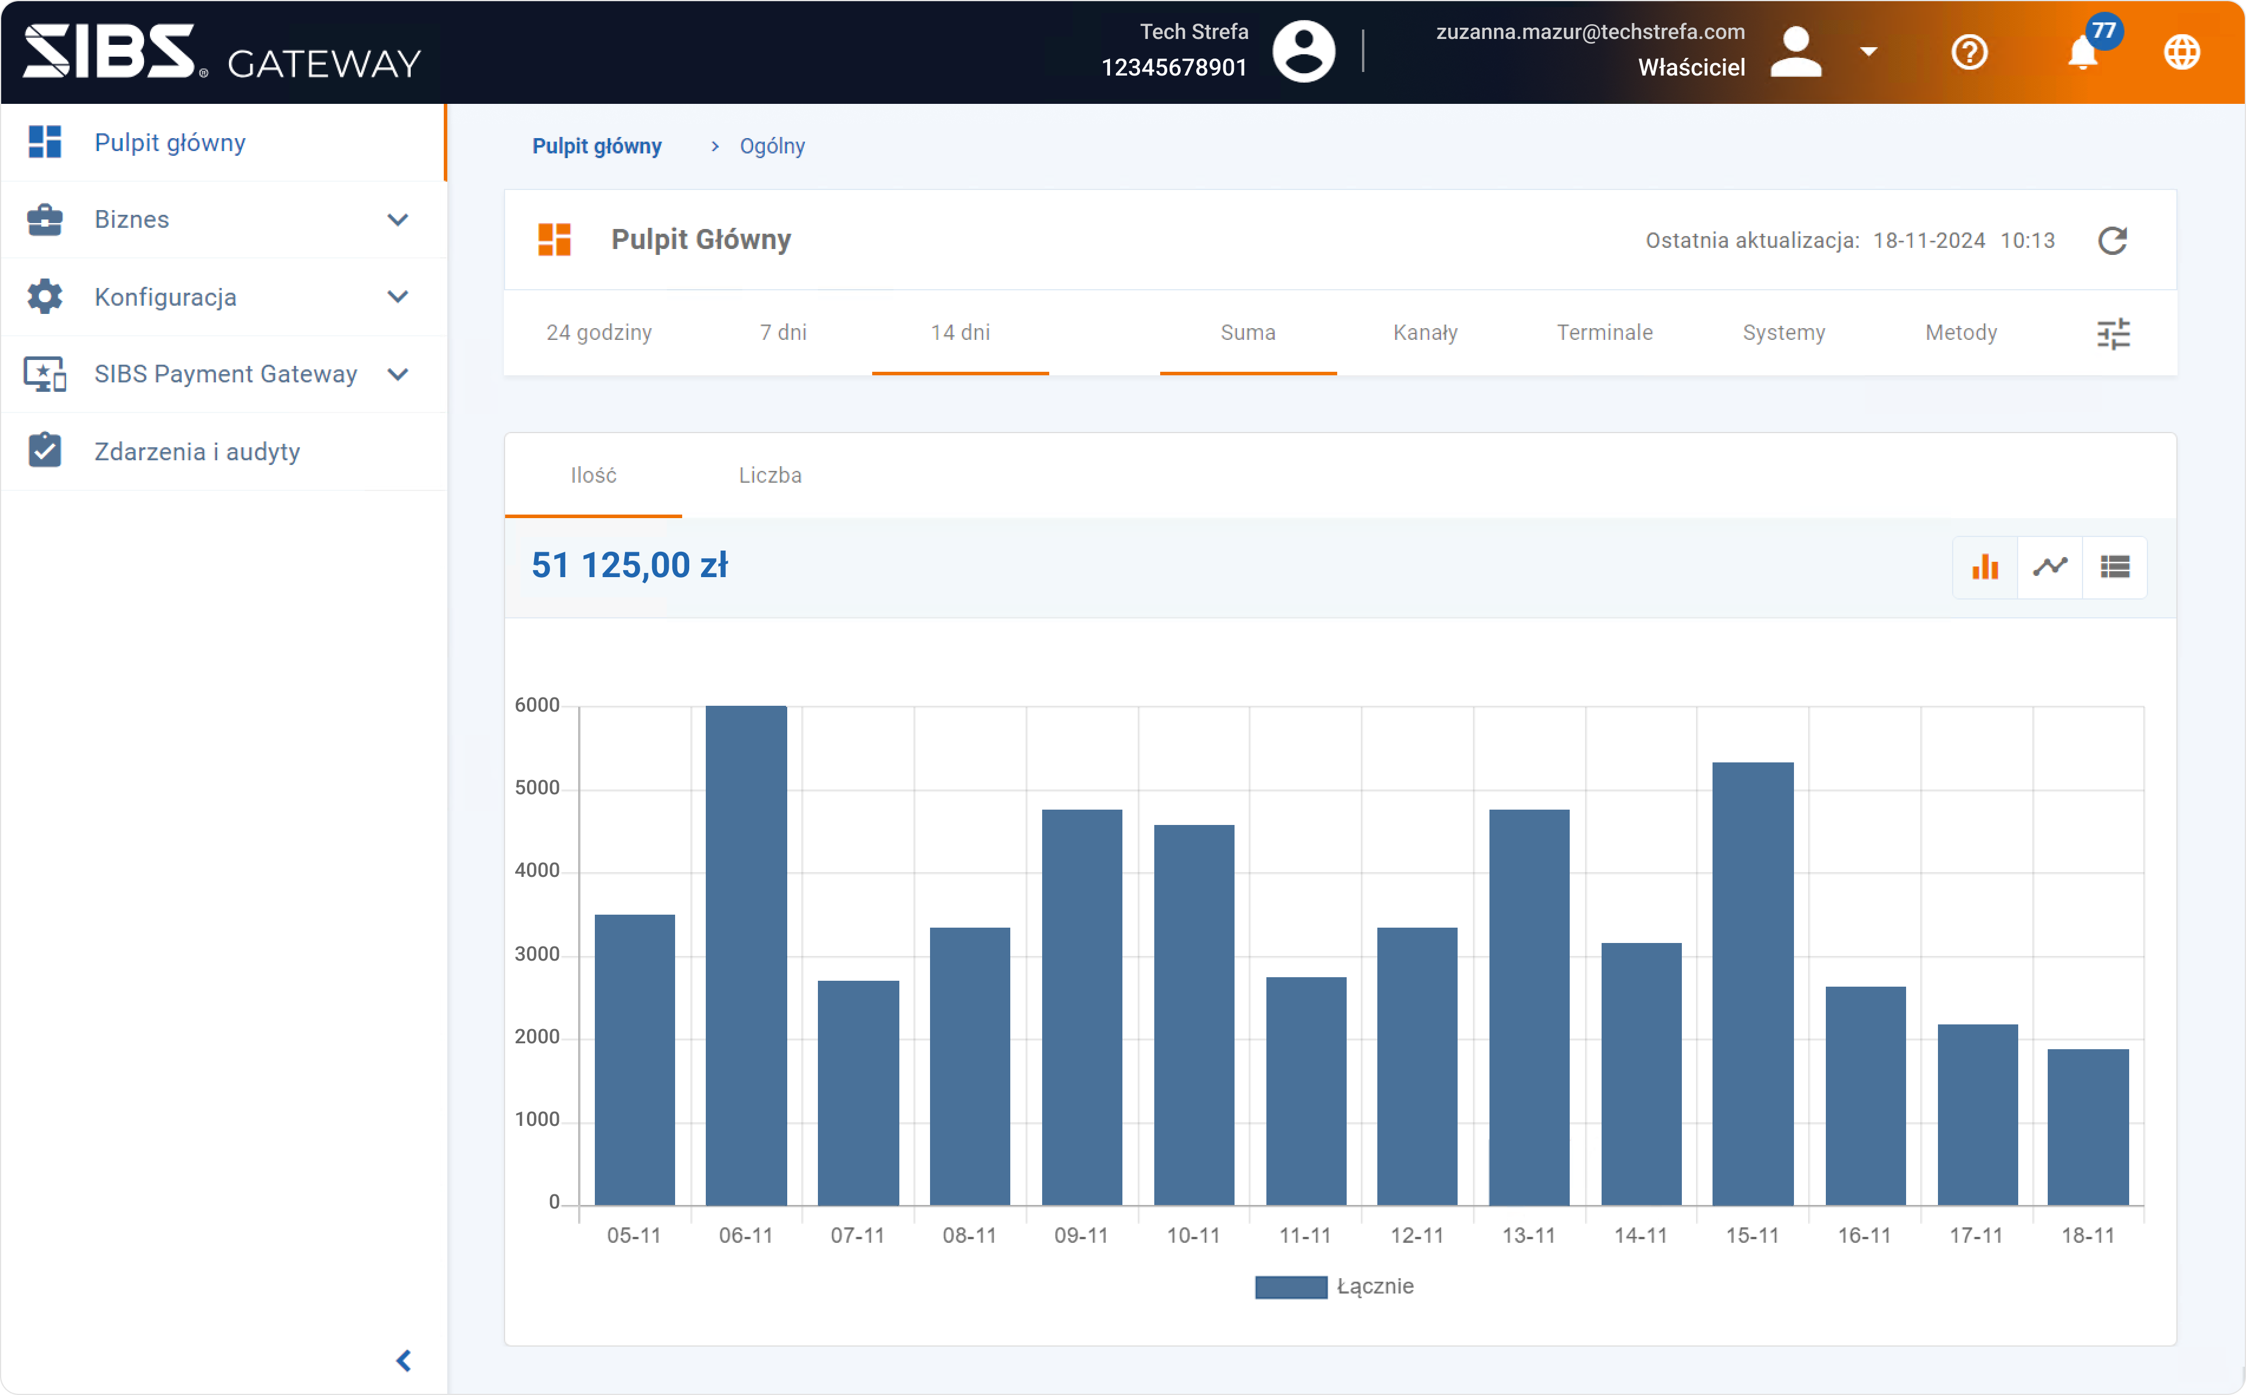Switch to line chart view
This screenshot has height=1395, width=2246.
2049,566
